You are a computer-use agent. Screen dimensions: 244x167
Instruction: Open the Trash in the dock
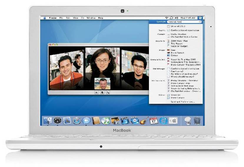coord(197,121)
